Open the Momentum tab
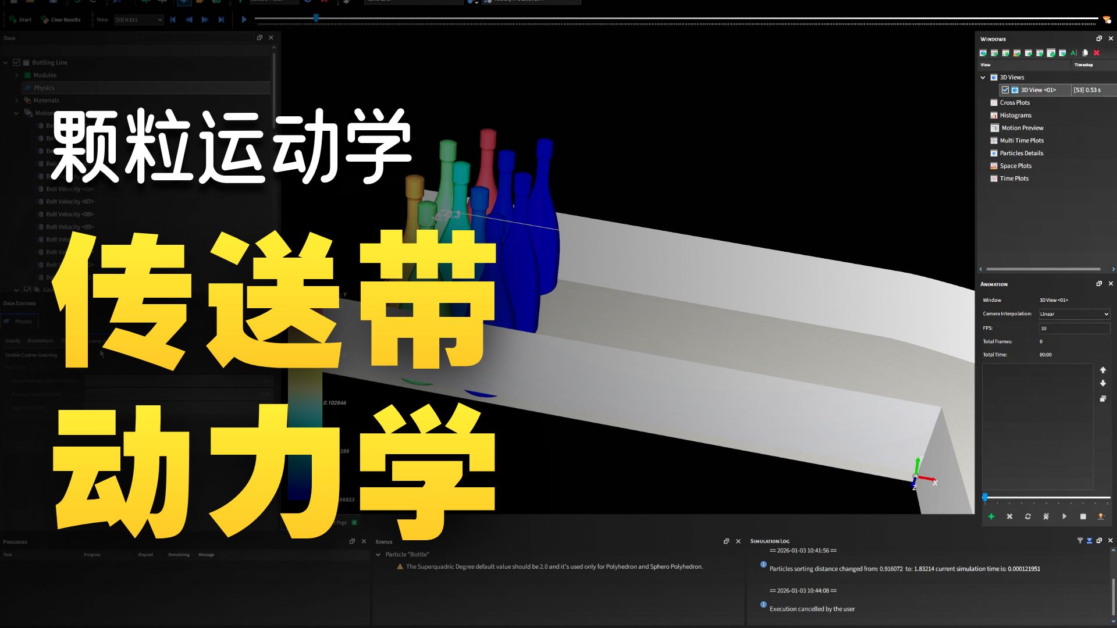Screen dimensions: 1117x628 click(x=40, y=341)
